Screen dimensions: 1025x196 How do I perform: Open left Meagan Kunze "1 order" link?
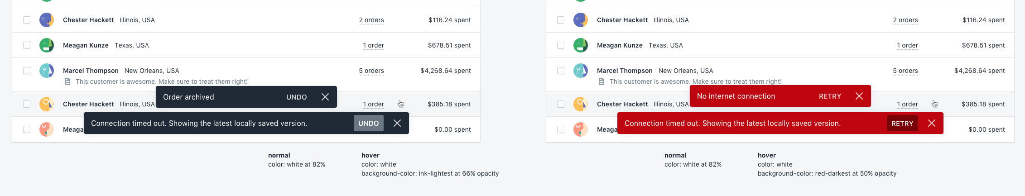374,45
